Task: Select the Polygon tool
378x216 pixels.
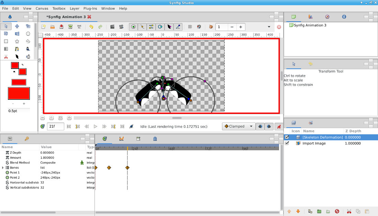Action: pos(28,41)
